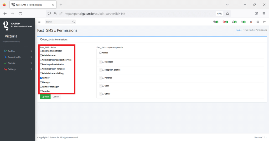The height and width of the screenshot is (141, 269).
Task: Check the Supplier role checkbox
Action: [41, 91]
